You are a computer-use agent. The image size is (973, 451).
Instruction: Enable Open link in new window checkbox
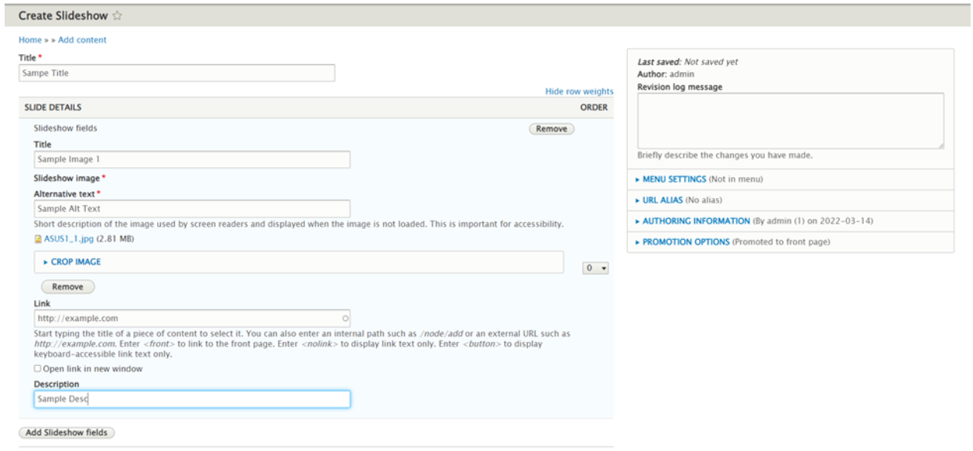[38, 369]
